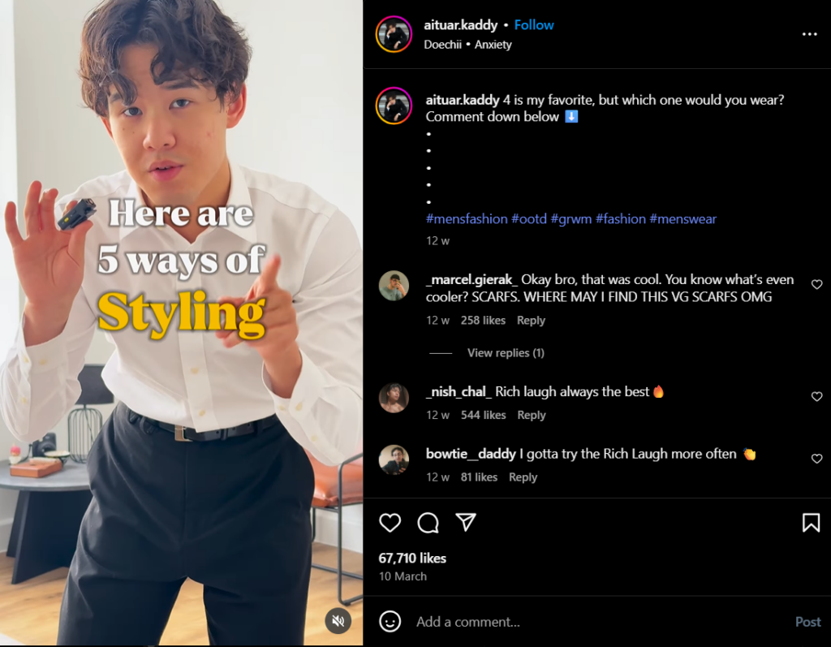Open the #mensfashion hashtag

[x=467, y=219]
